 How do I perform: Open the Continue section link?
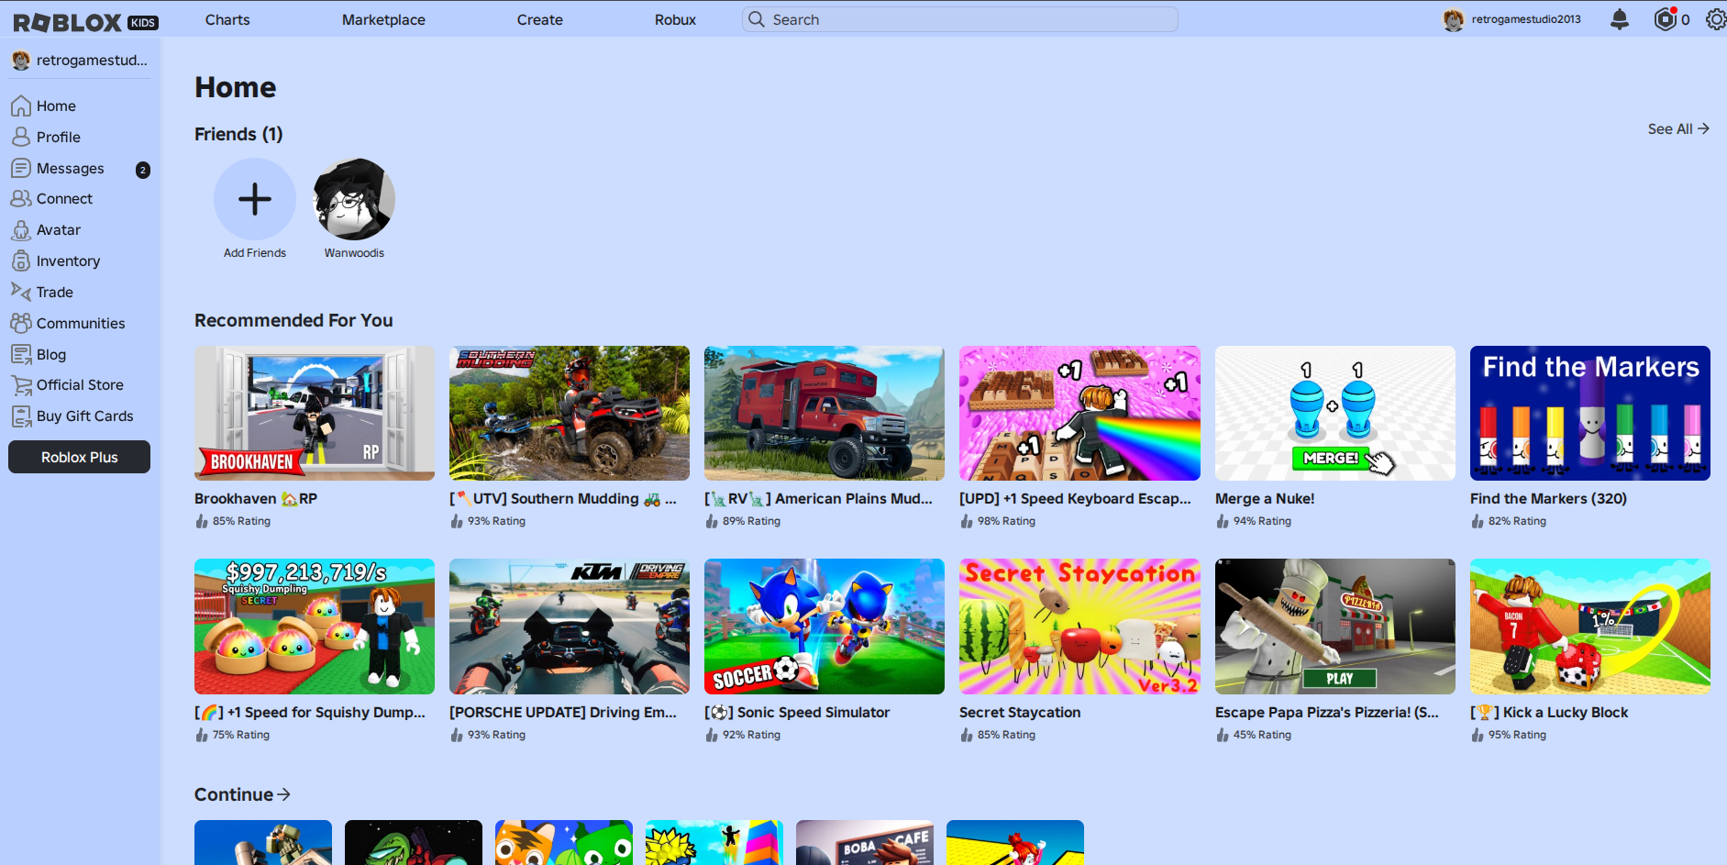[x=242, y=794]
